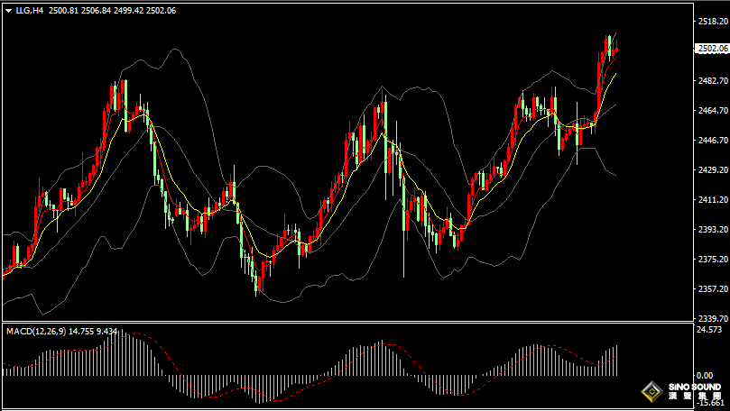This screenshot has height=411, width=730.
Task: Click the 24.573 MACD scale value
Action: pos(711,330)
